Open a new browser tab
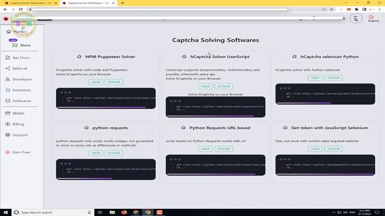This screenshot has height=216, width=385. pyautogui.click(x=122, y=3)
